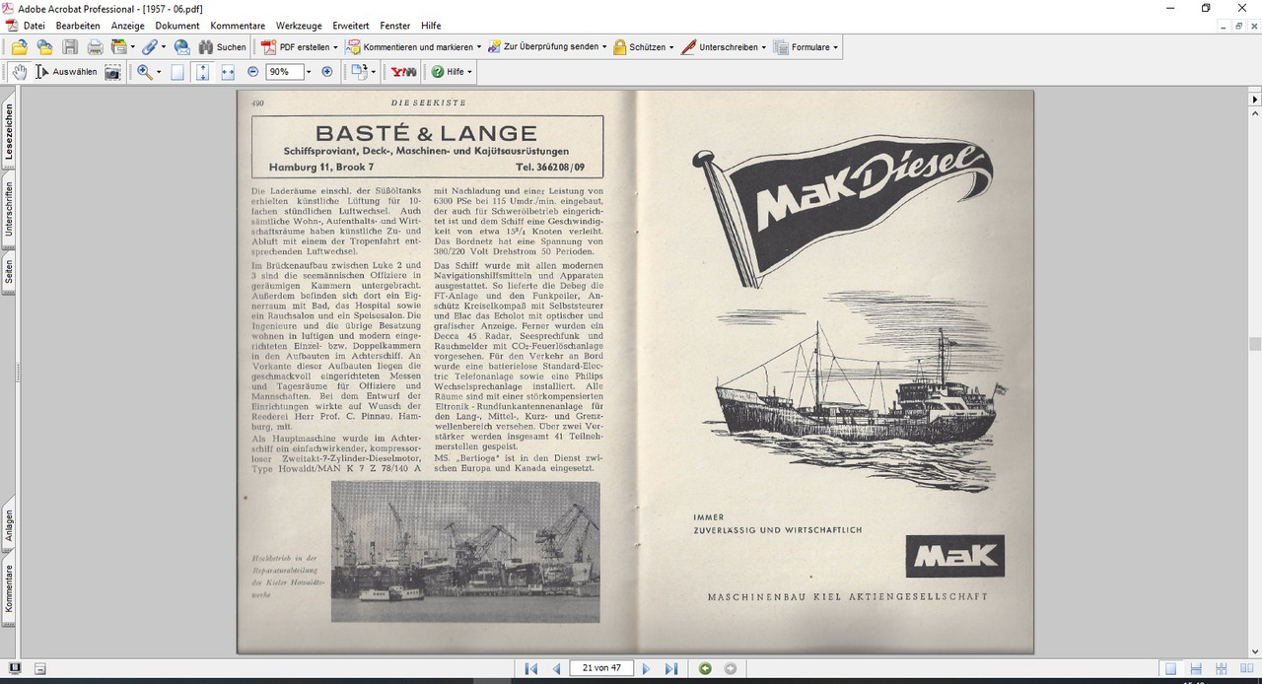The width and height of the screenshot is (1262, 684).
Task: Open the Formulare dropdown
Action: click(x=806, y=46)
